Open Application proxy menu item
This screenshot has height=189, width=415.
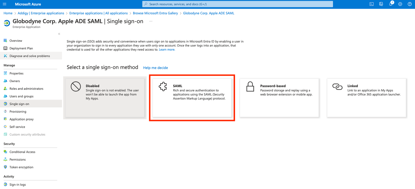click(21, 119)
